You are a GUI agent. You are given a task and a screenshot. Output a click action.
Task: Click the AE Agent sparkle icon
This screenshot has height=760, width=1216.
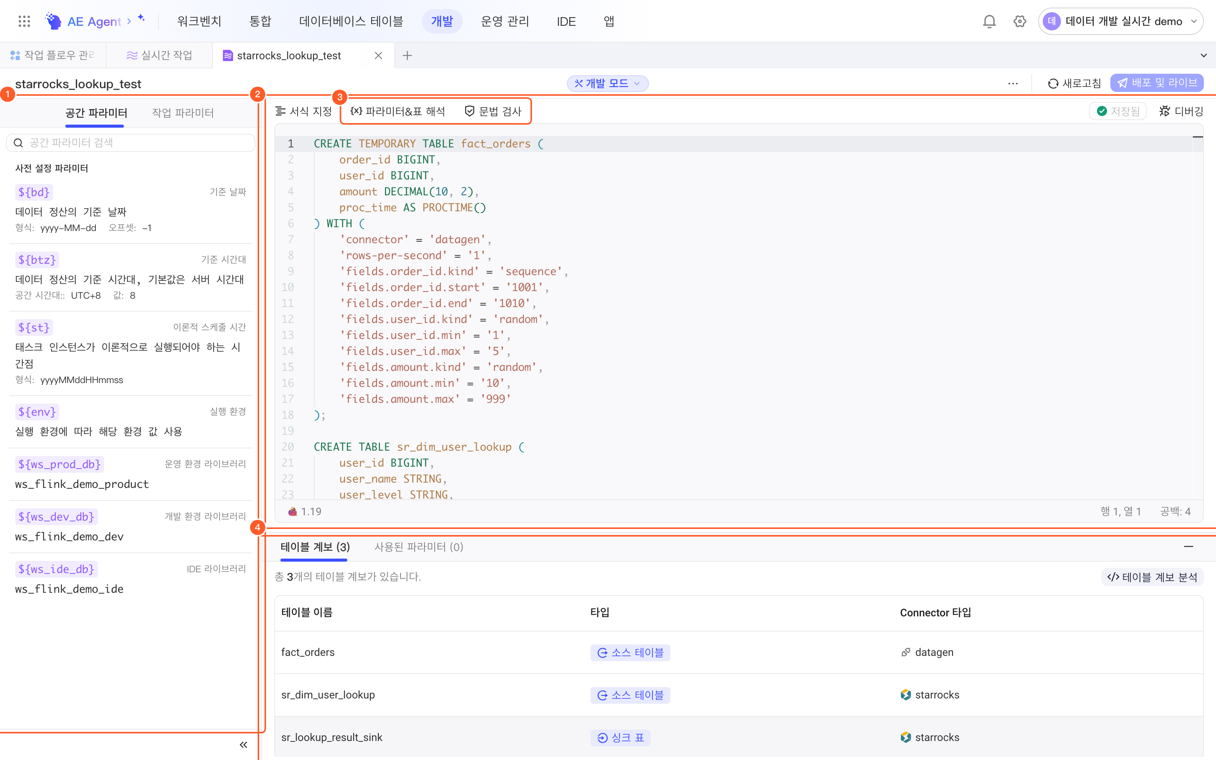[x=142, y=18]
